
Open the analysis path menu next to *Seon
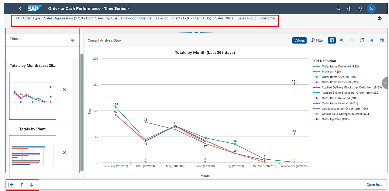coord(72,40)
